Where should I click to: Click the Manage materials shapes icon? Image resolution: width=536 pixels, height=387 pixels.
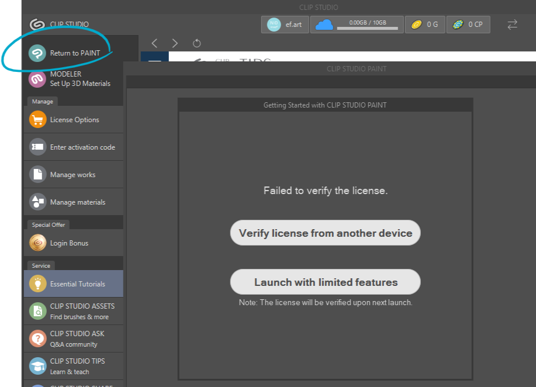(37, 202)
